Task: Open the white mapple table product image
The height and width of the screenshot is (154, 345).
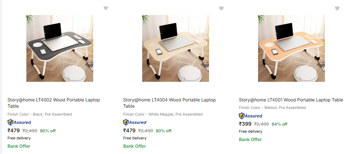Action: (175, 48)
